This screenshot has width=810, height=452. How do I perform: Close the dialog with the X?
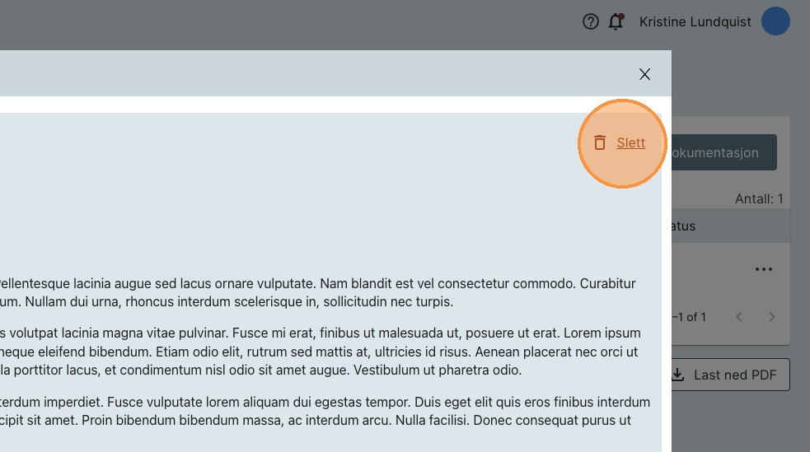pos(644,74)
